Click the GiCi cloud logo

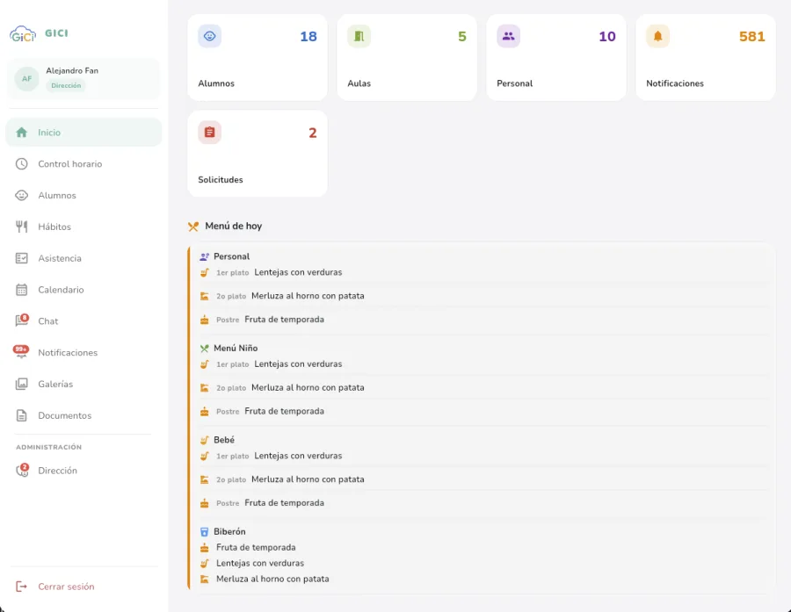23,33
